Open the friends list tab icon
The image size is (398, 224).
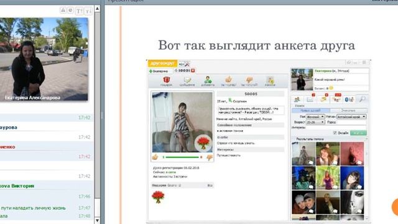(x=297, y=100)
